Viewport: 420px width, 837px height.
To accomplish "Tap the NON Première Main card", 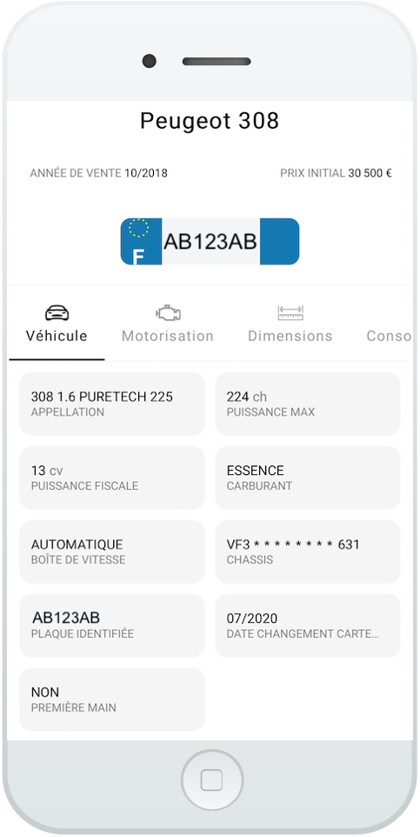I will pyautogui.click(x=112, y=700).
